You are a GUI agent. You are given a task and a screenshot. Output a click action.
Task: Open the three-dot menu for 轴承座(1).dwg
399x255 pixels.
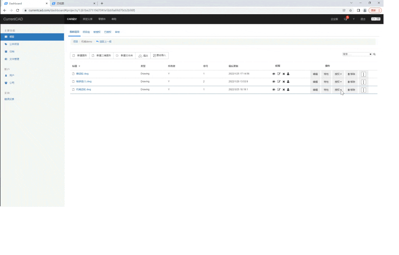click(363, 82)
